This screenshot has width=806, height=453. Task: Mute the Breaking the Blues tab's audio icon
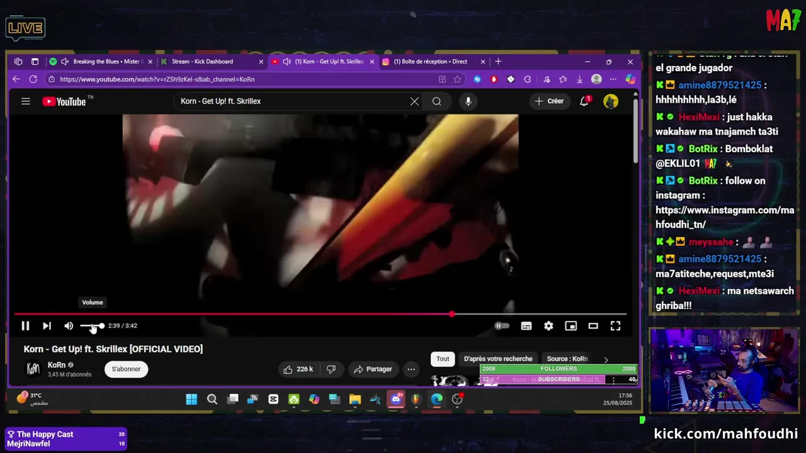65,62
